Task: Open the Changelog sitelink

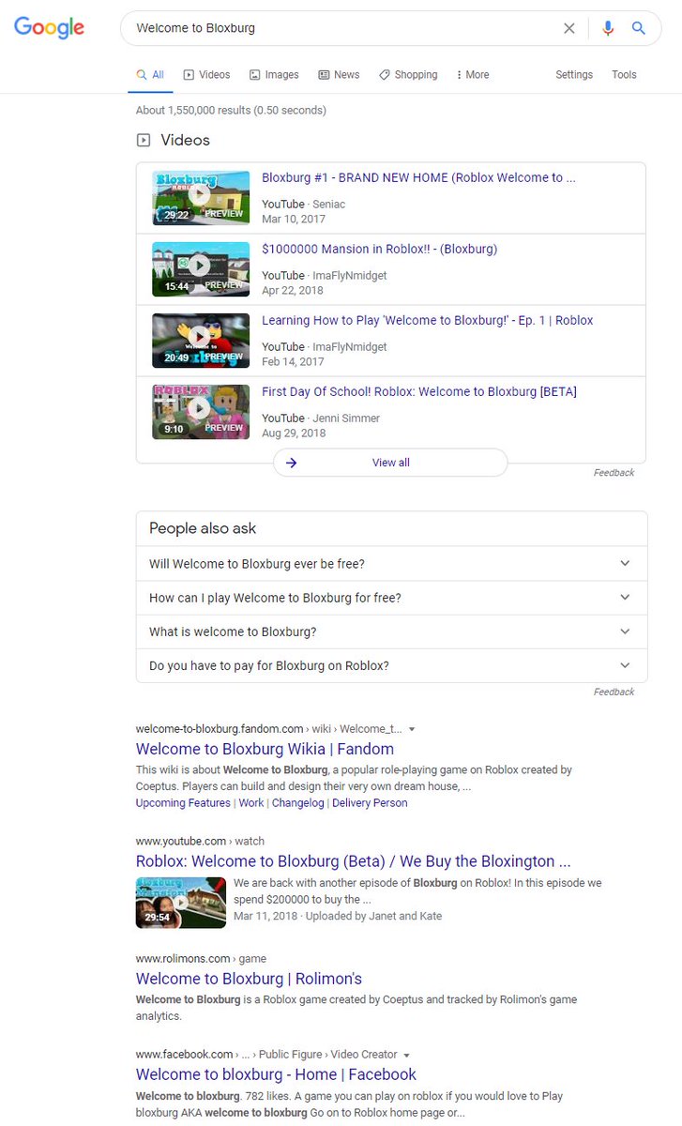Action: click(298, 803)
